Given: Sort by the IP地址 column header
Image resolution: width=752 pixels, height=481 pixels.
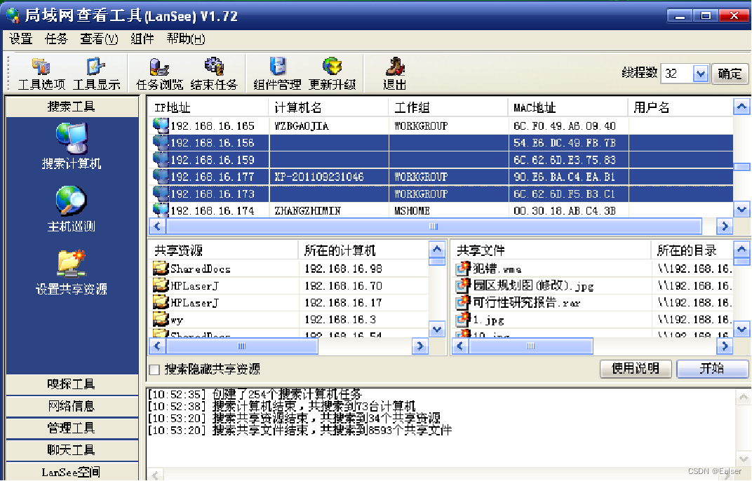Looking at the screenshot, I should coord(208,107).
